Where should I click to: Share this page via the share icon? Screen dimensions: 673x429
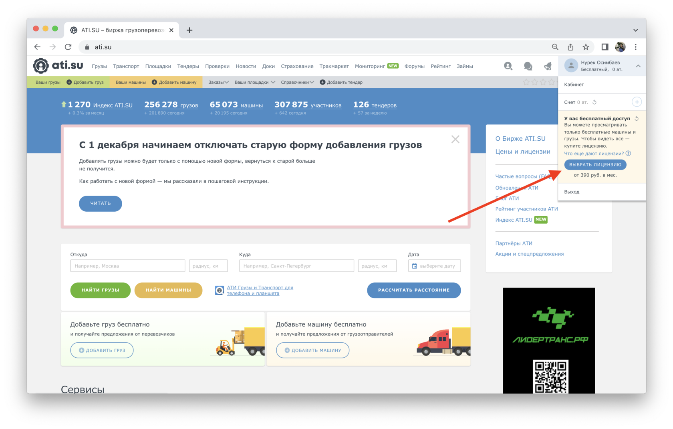click(x=570, y=47)
